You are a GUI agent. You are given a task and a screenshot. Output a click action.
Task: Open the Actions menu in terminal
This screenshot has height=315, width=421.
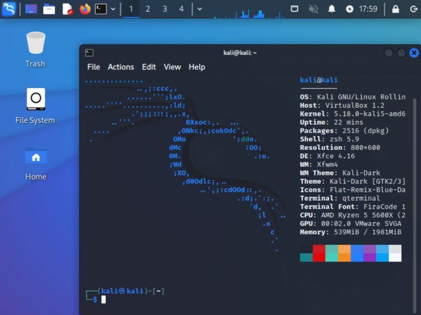121,67
